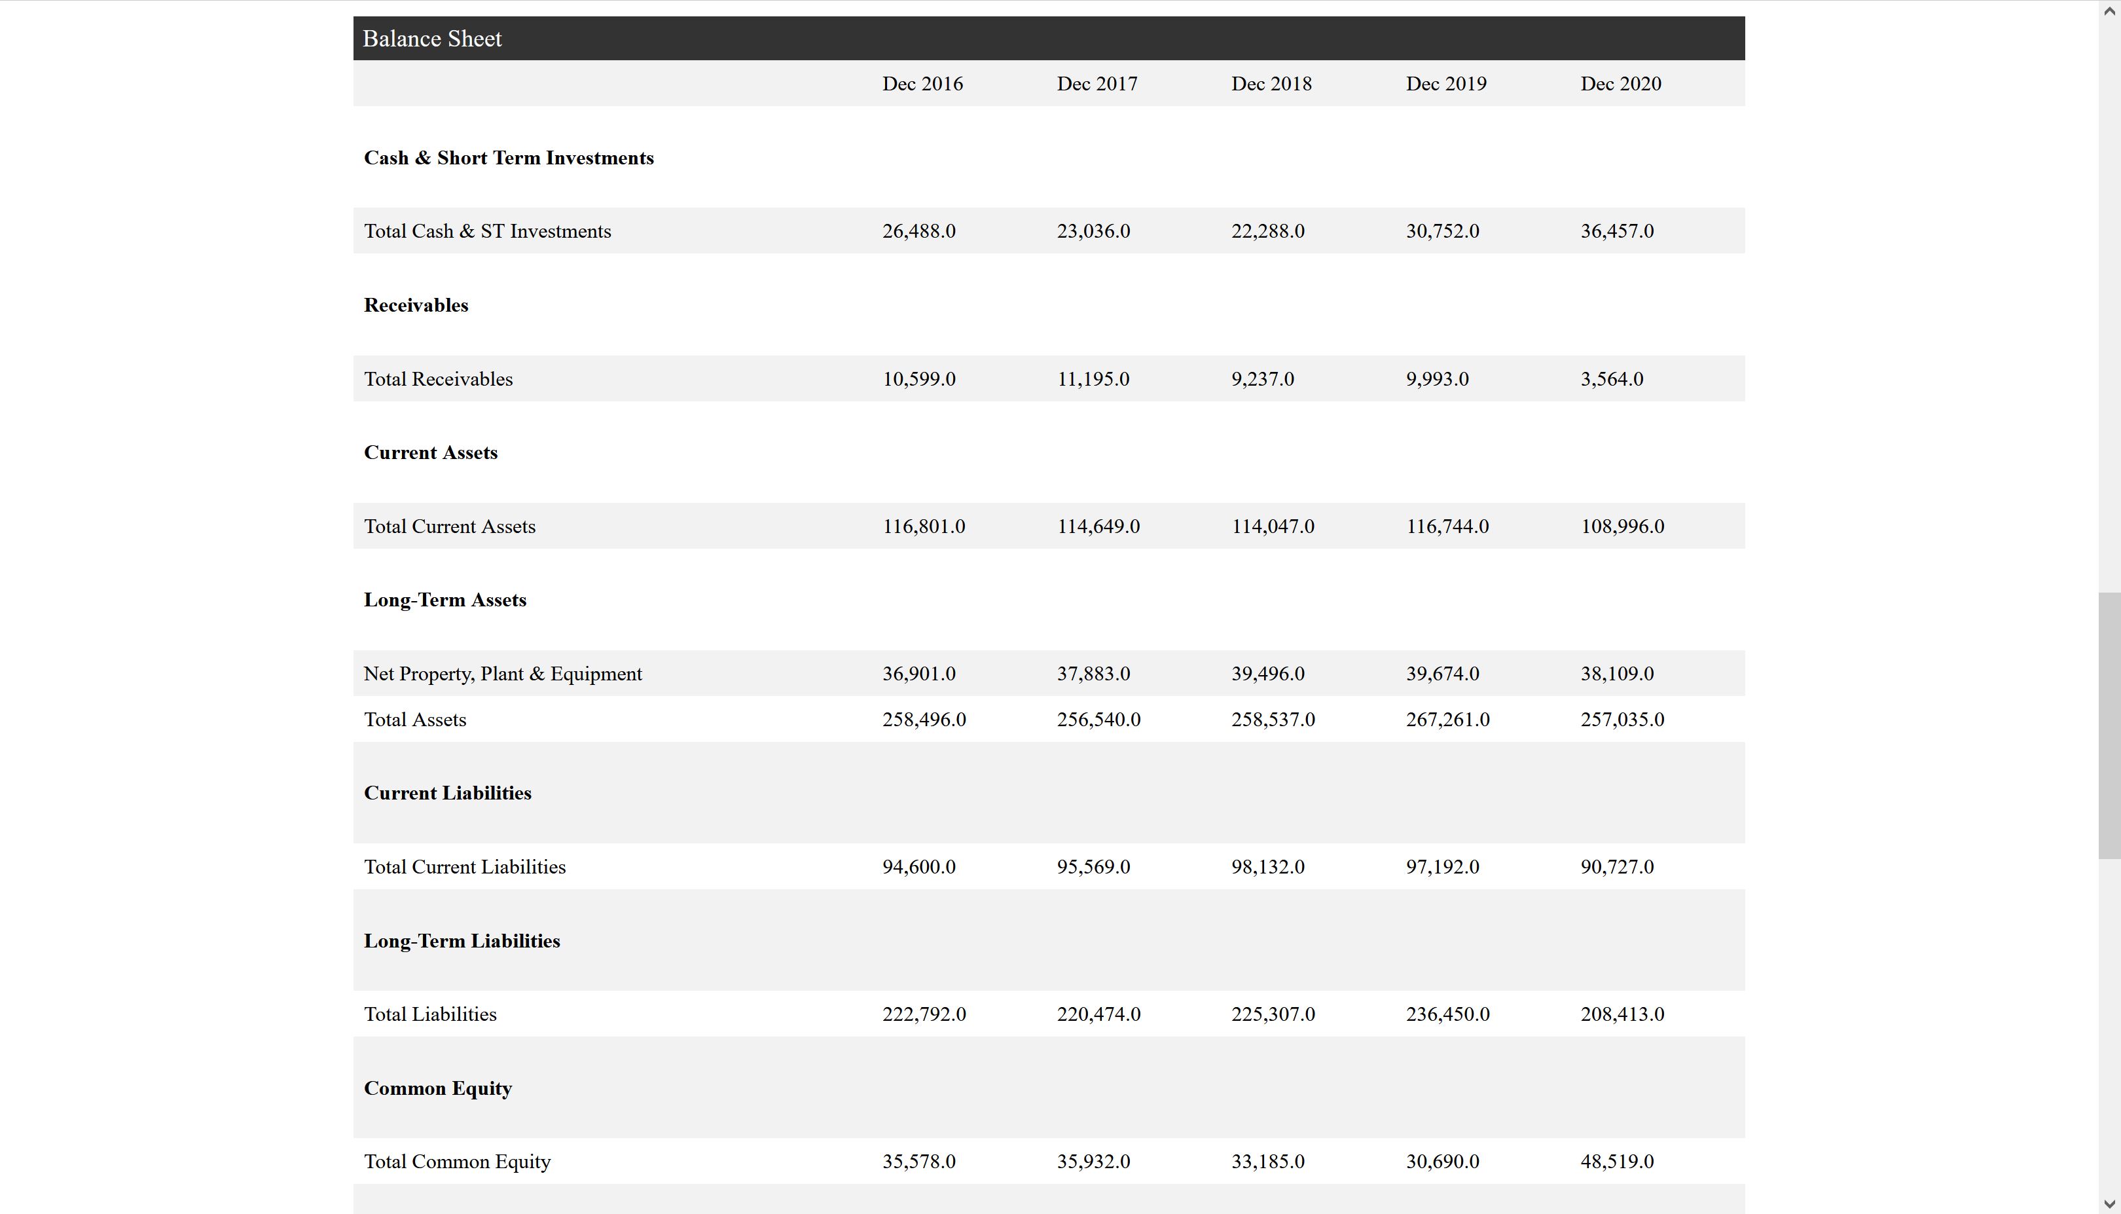Image resolution: width=2121 pixels, height=1214 pixels.
Task: Click the Dec 2017 Total Current Liabilities value 95,569.0
Action: click(x=1093, y=867)
